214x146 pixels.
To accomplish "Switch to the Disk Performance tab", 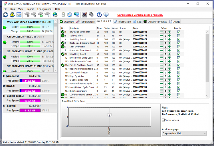I will pyautogui.click(x=155, y=22).
